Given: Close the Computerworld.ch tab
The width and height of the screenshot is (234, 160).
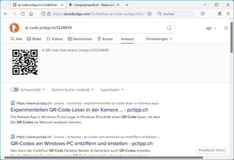Looking at the screenshot, I should point(118,5).
